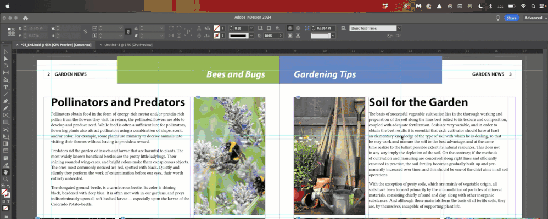
Task: Toggle constrain scale proportions chain link
Action: (x=128, y=32)
